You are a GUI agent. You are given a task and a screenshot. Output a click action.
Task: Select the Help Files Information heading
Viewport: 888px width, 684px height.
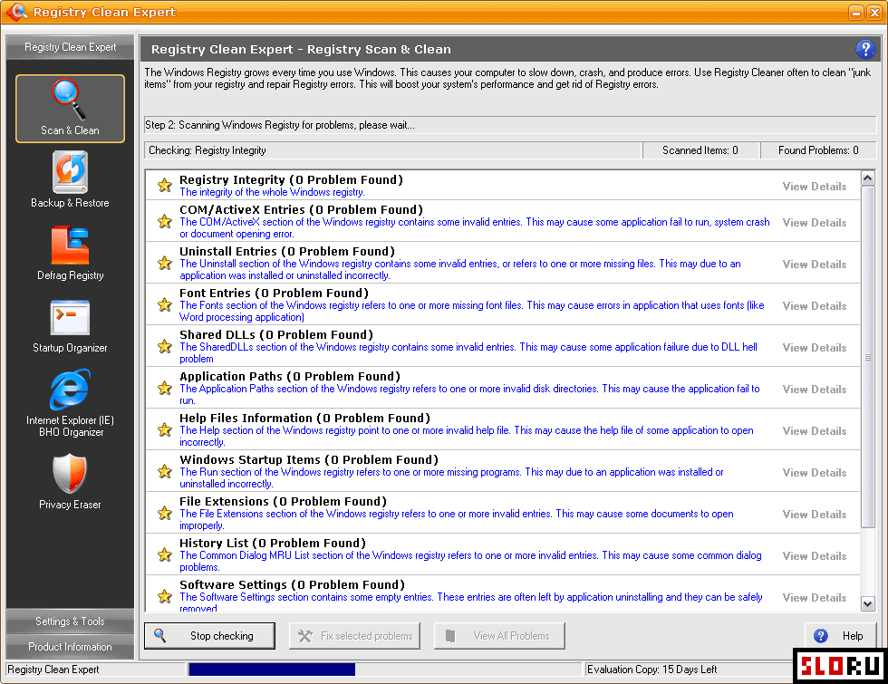304,418
